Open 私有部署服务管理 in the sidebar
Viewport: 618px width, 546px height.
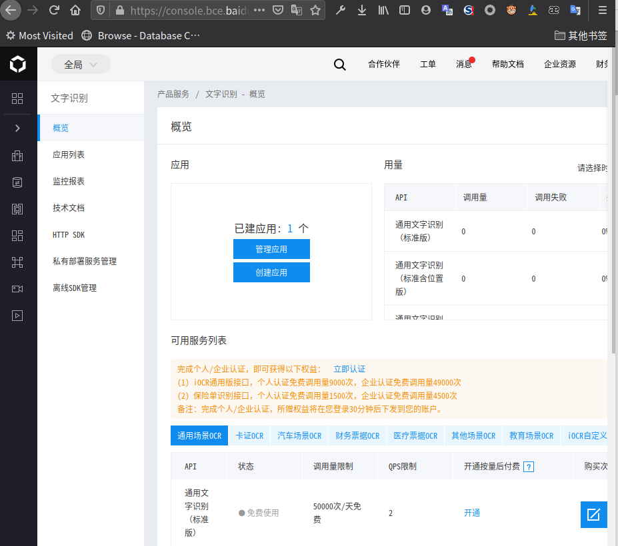(x=91, y=261)
